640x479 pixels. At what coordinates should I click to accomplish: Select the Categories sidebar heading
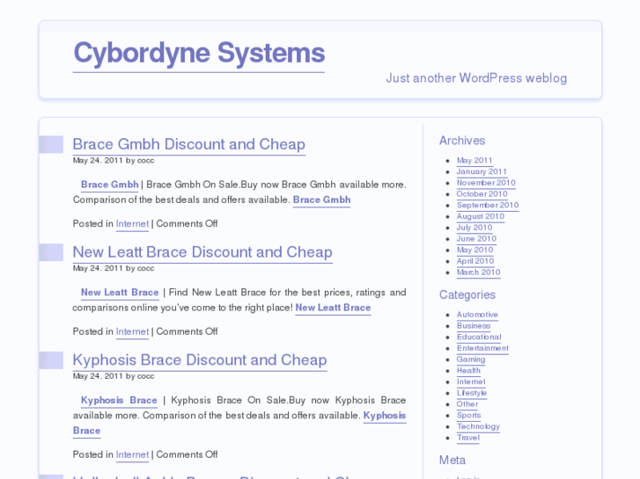pyautogui.click(x=467, y=294)
